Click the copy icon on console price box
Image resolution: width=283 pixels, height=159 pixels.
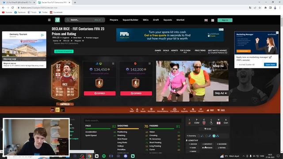click(x=113, y=64)
